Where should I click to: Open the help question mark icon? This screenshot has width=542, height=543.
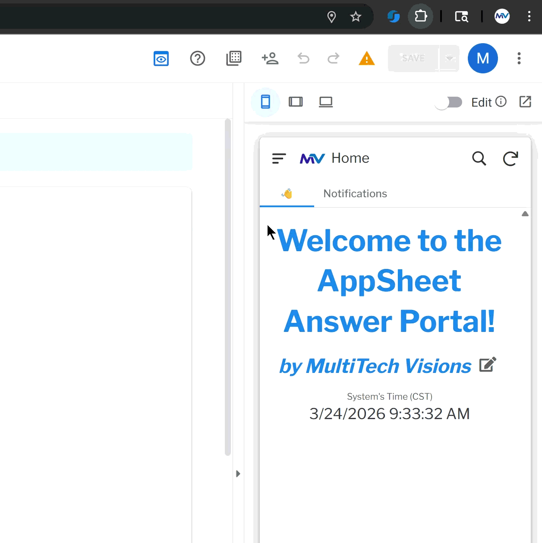coord(198,58)
